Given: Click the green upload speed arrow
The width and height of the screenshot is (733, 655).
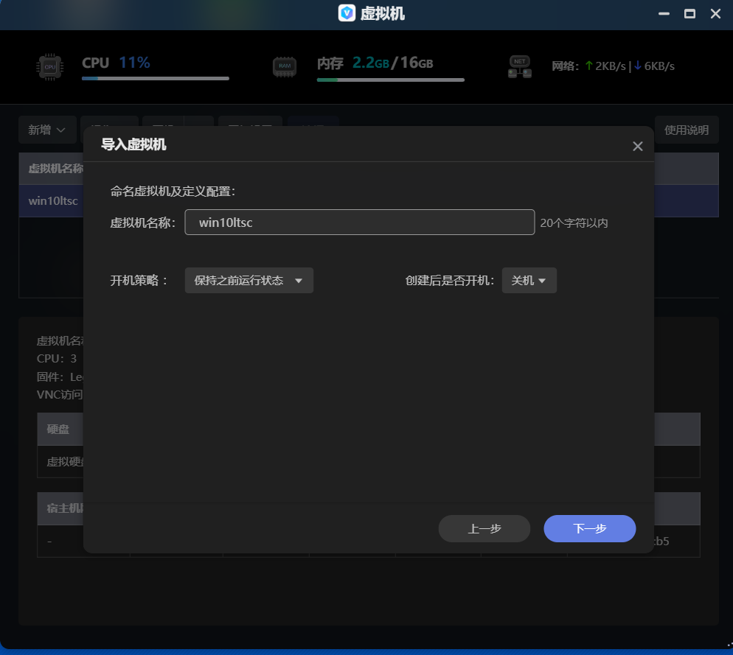Looking at the screenshot, I should click(x=588, y=66).
